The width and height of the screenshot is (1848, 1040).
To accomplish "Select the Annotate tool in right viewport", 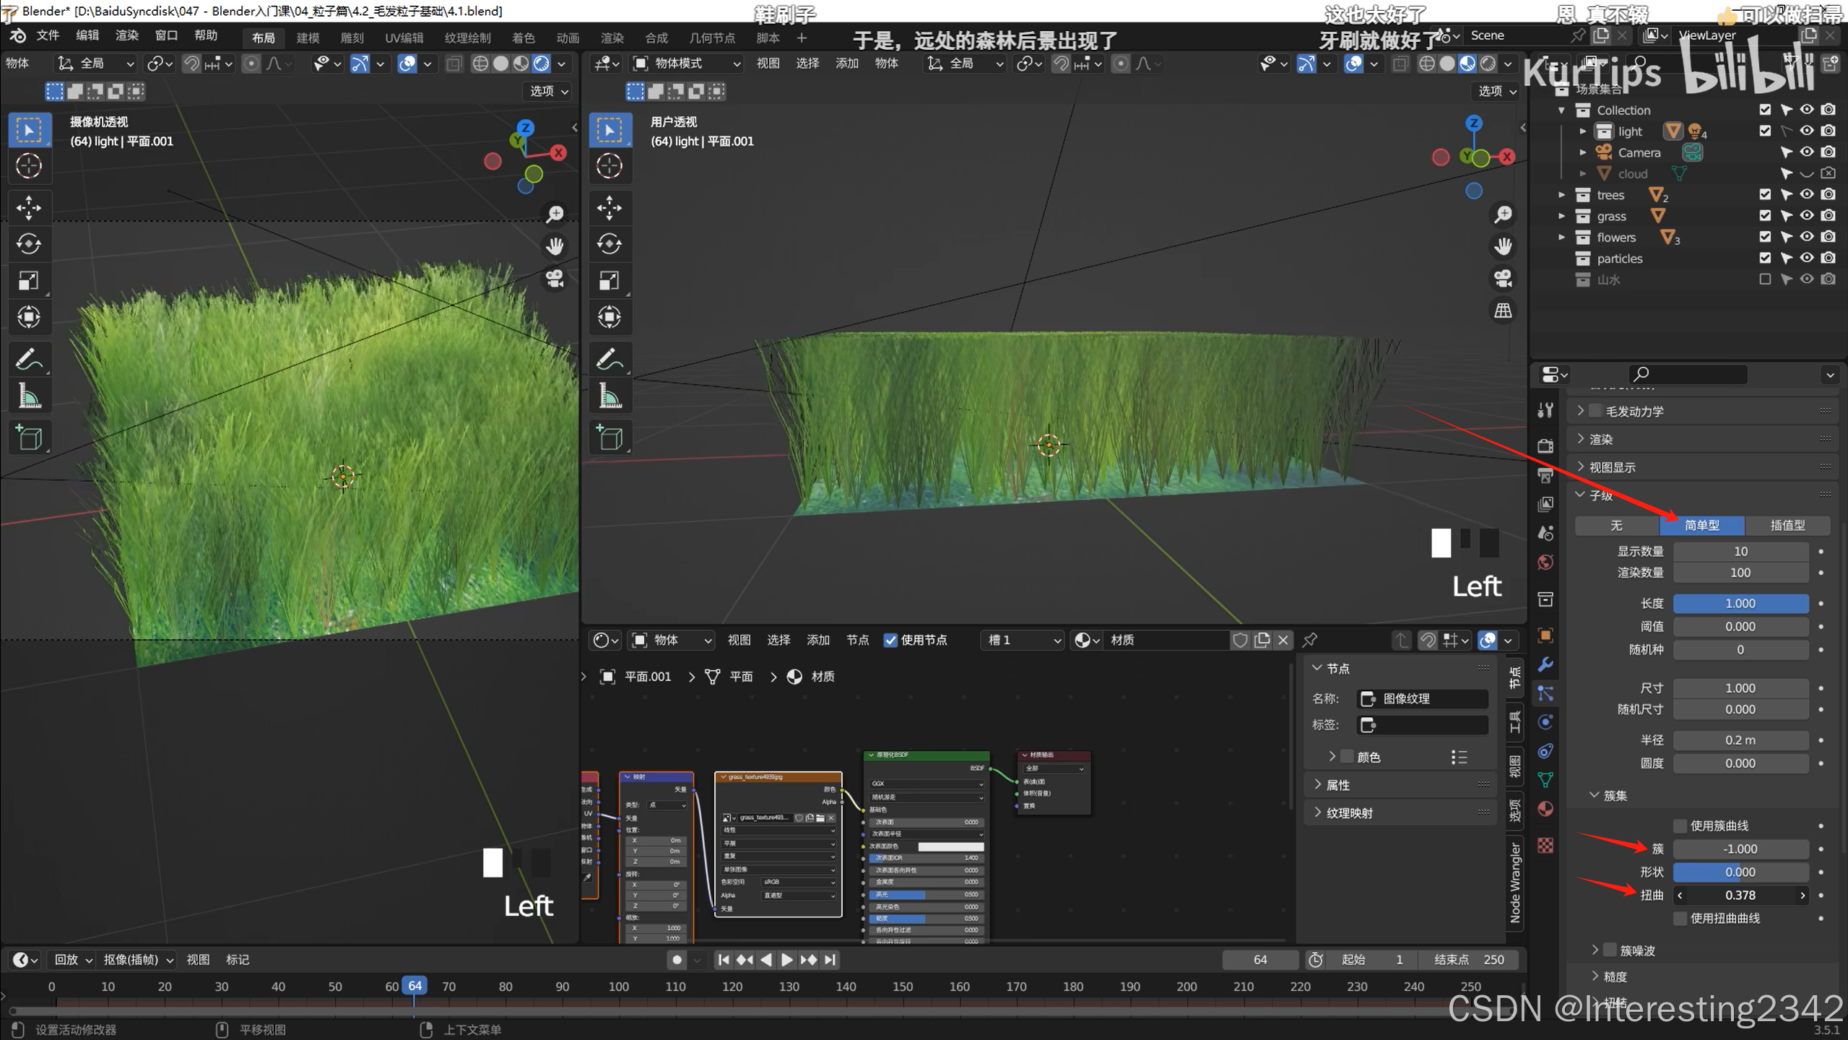I will pos(609,359).
